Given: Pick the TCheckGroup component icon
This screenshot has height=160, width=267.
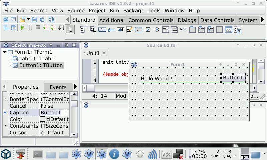Looking at the screenshot, I should (x=211, y=30).
